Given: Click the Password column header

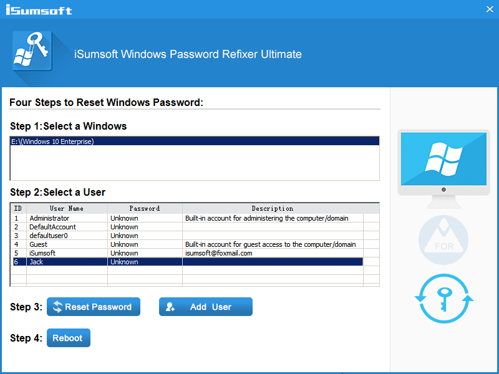Looking at the screenshot, I should 145,208.
